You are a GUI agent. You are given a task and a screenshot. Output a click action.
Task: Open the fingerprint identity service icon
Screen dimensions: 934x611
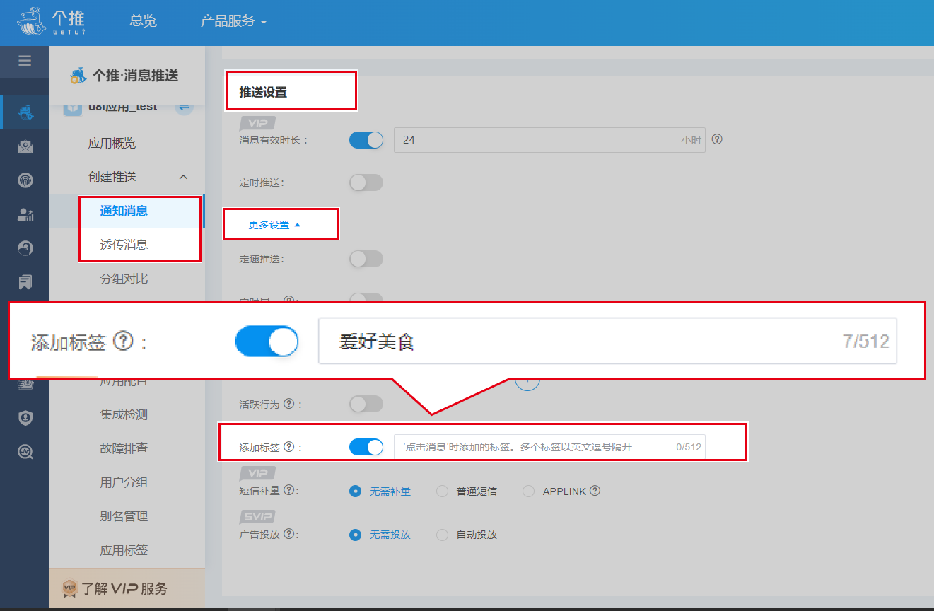[x=25, y=180]
